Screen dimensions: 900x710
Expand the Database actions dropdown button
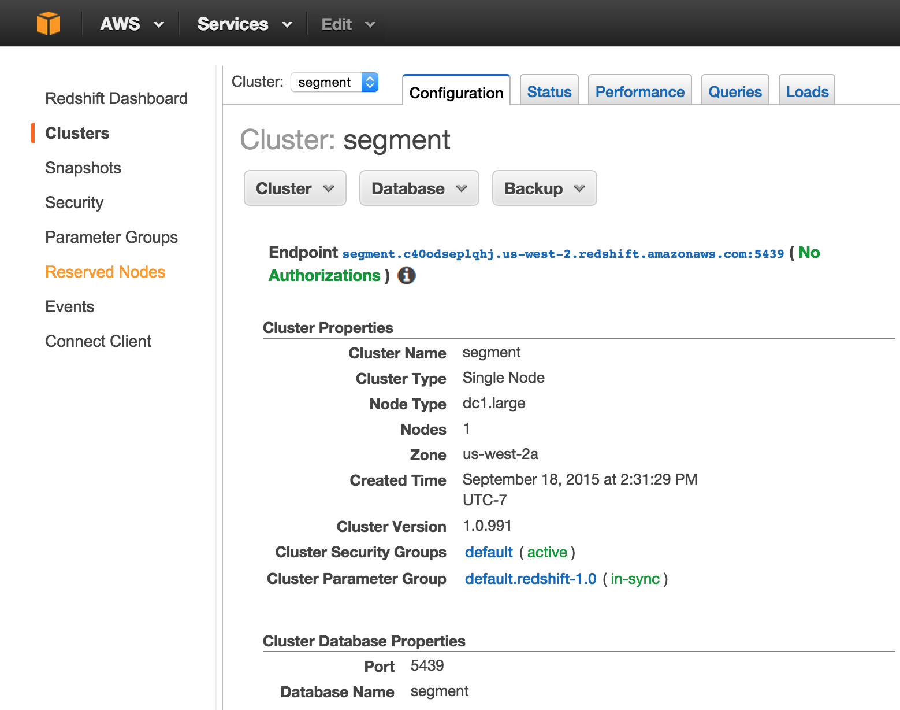pos(419,188)
